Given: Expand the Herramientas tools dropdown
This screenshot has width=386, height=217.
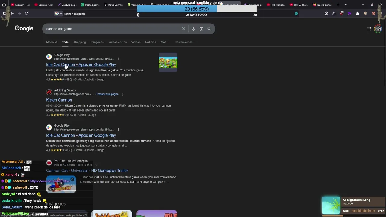Looking at the screenshot, I should (185, 42).
